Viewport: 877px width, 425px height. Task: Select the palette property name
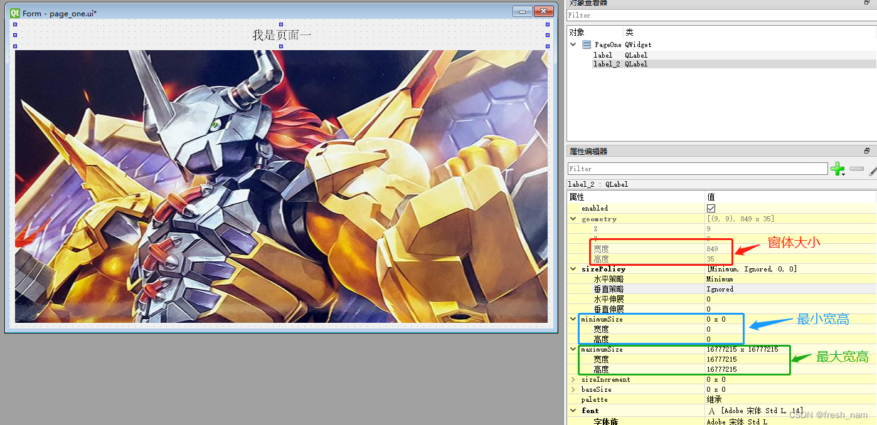594,399
